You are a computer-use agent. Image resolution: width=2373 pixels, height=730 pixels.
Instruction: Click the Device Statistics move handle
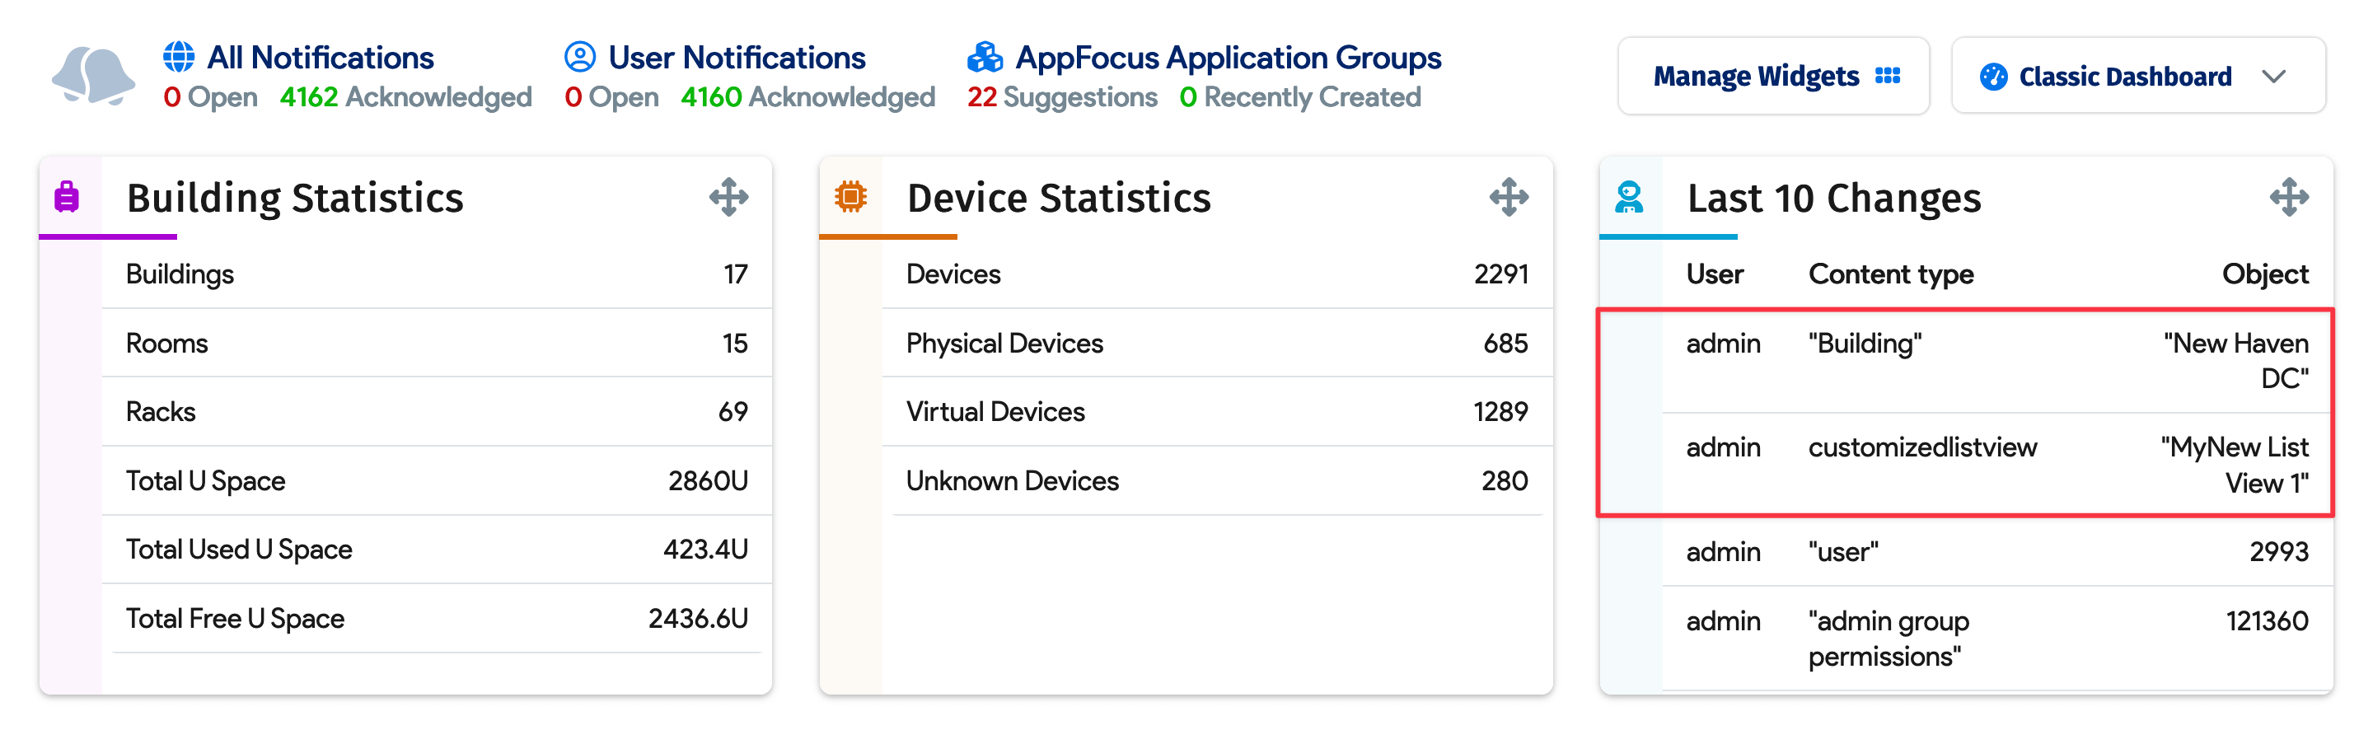1508,197
